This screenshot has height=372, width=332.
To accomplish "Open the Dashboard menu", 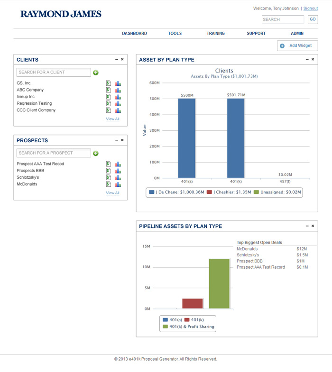I will point(134,34).
